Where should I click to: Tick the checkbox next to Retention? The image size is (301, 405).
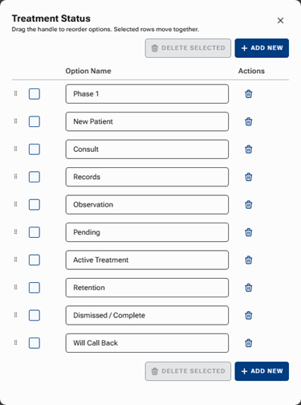pos(35,288)
